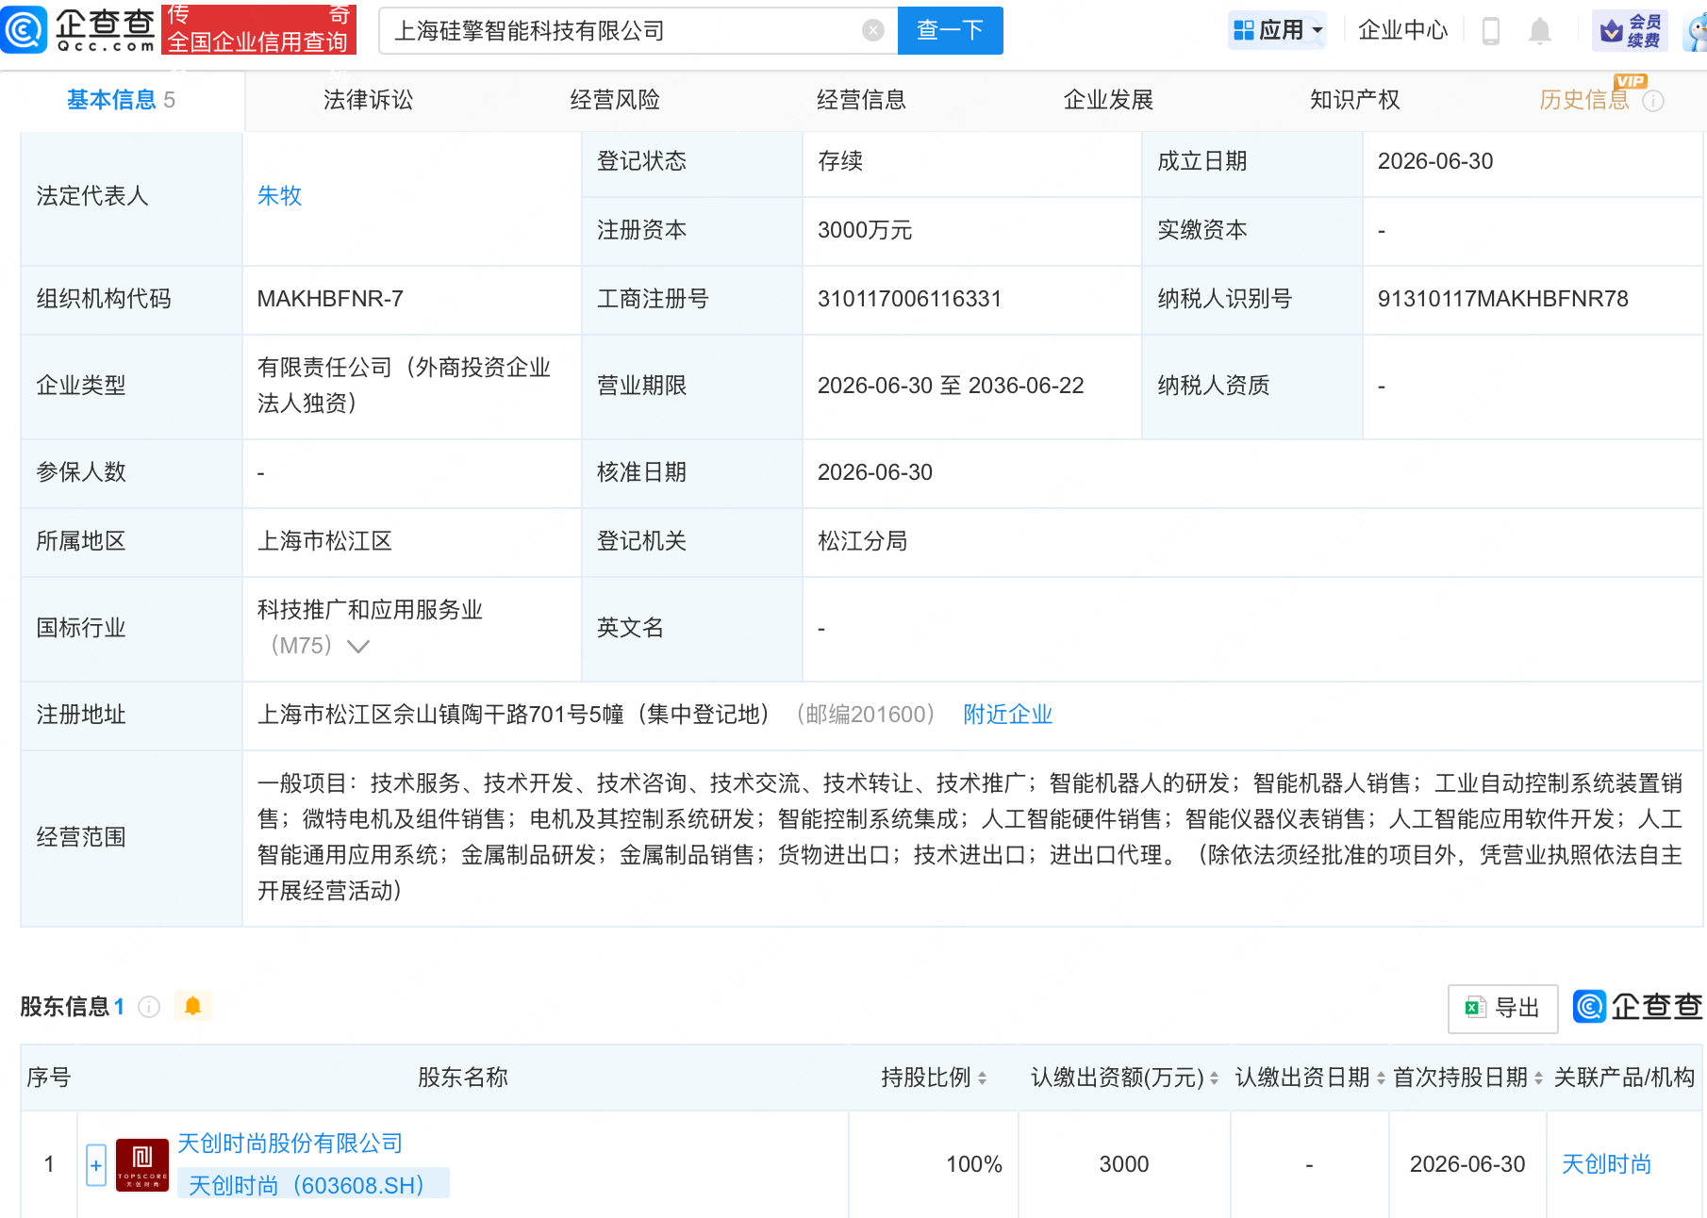Viewport: 1707px width, 1218px height.
Task: Click the 企业类型 value text
Action: 404,386
